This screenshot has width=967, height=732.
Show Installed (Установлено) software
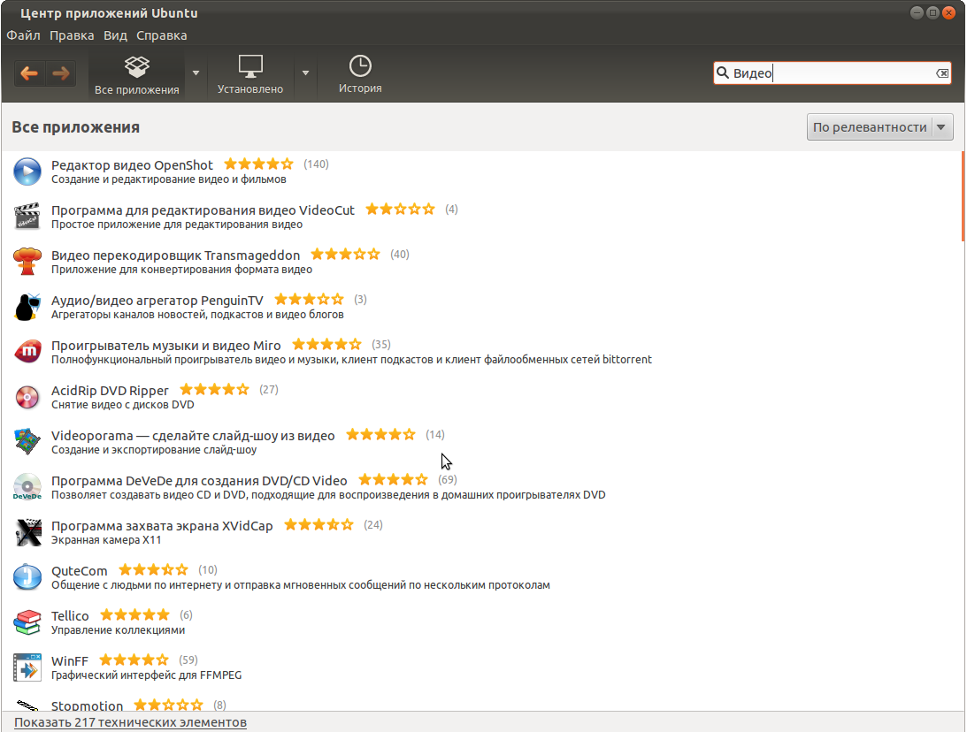pos(250,75)
